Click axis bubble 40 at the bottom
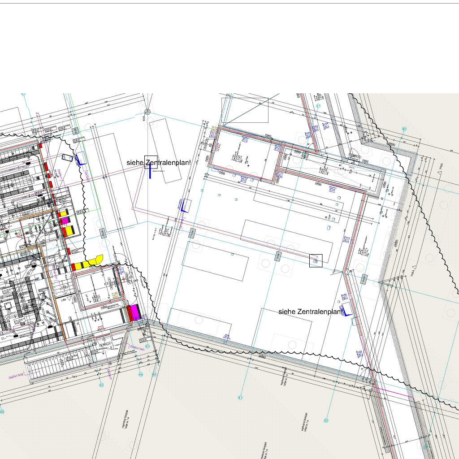The height and width of the screenshot is (459, 459). click(x=326, y=420)
